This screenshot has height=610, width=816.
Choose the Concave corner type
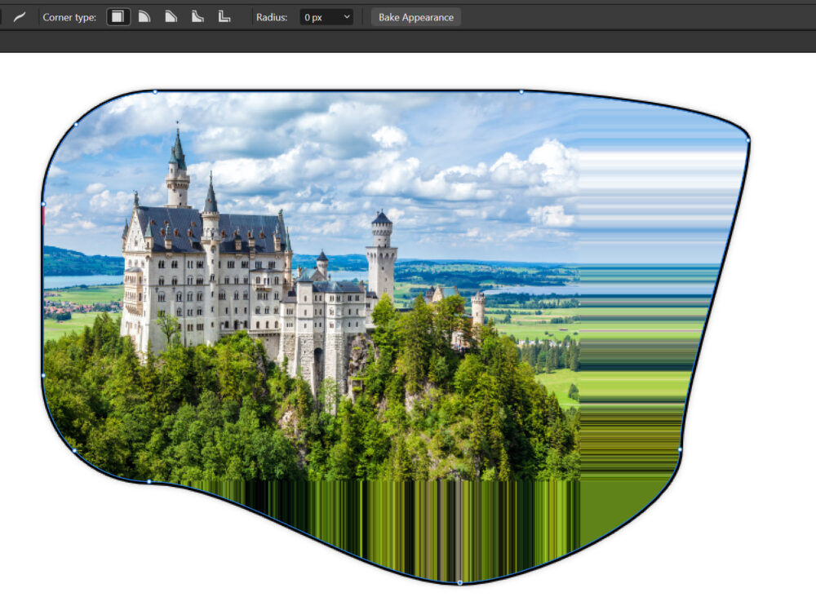click(x=197, y=17)
